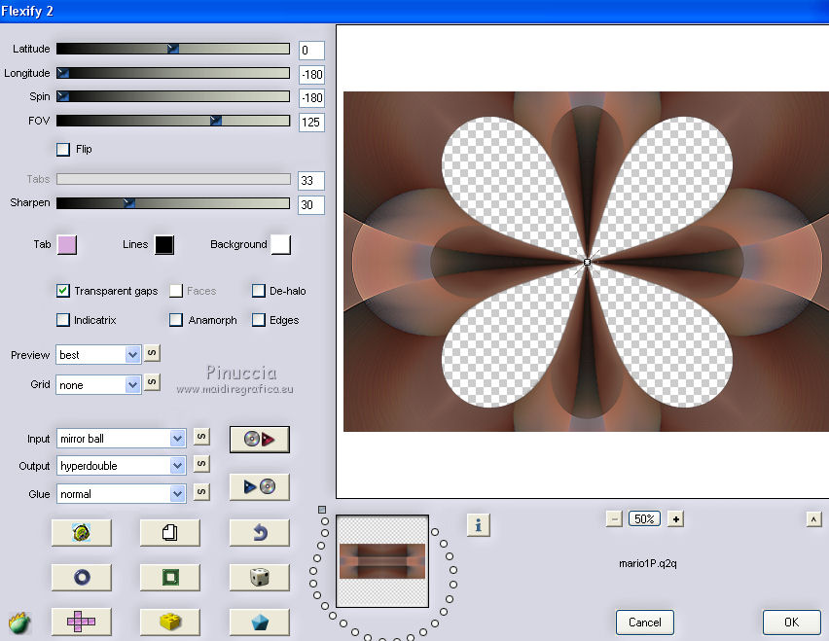The height and width of the screenshot is (641, 829).
Task: Click the pink Tab color swatch
Action: [x=67, y=245]
